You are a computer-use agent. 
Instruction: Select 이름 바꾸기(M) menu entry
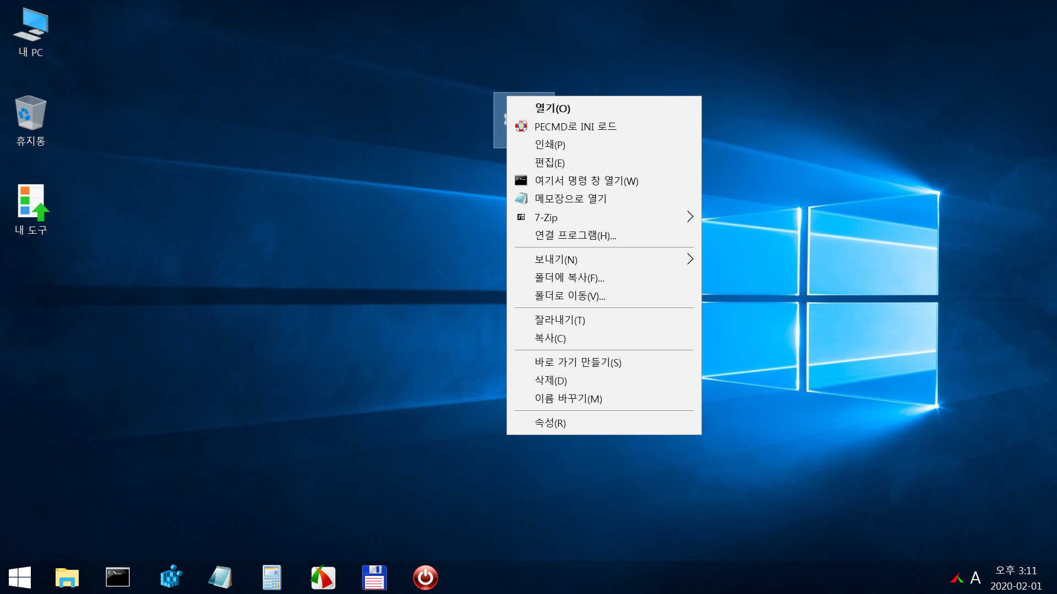point(604,399)
